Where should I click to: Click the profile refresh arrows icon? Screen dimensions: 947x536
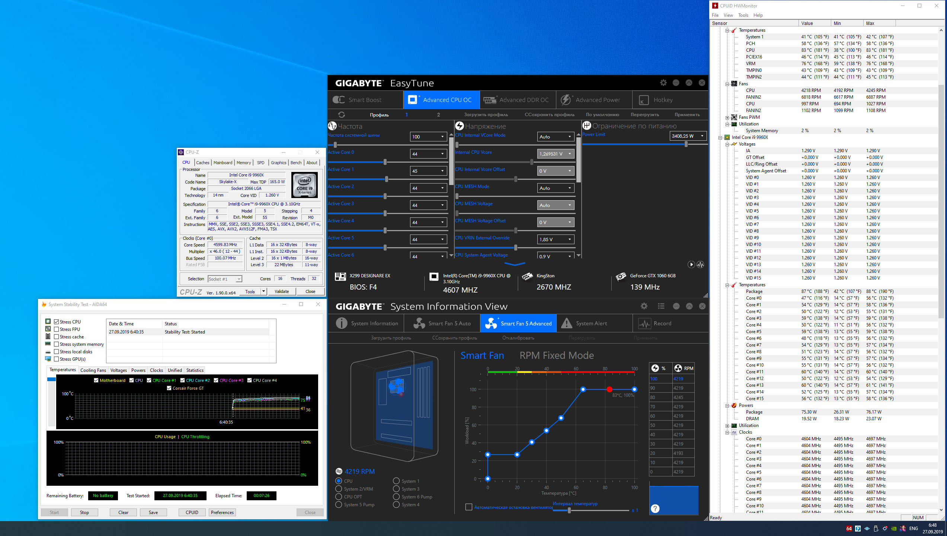341,115
